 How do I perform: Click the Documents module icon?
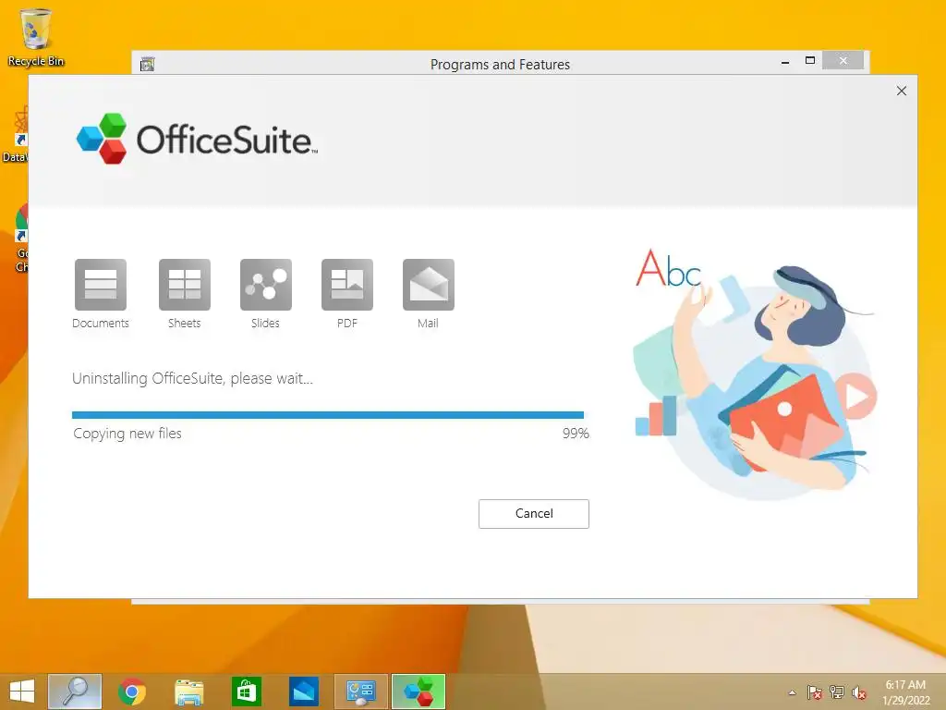coord(100,285)
